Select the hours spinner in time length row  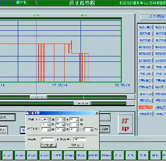click(61, 129)
